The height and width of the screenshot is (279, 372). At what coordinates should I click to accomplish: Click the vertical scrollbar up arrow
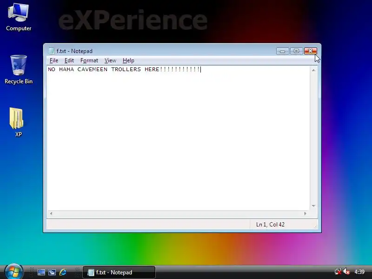point(313,70)
